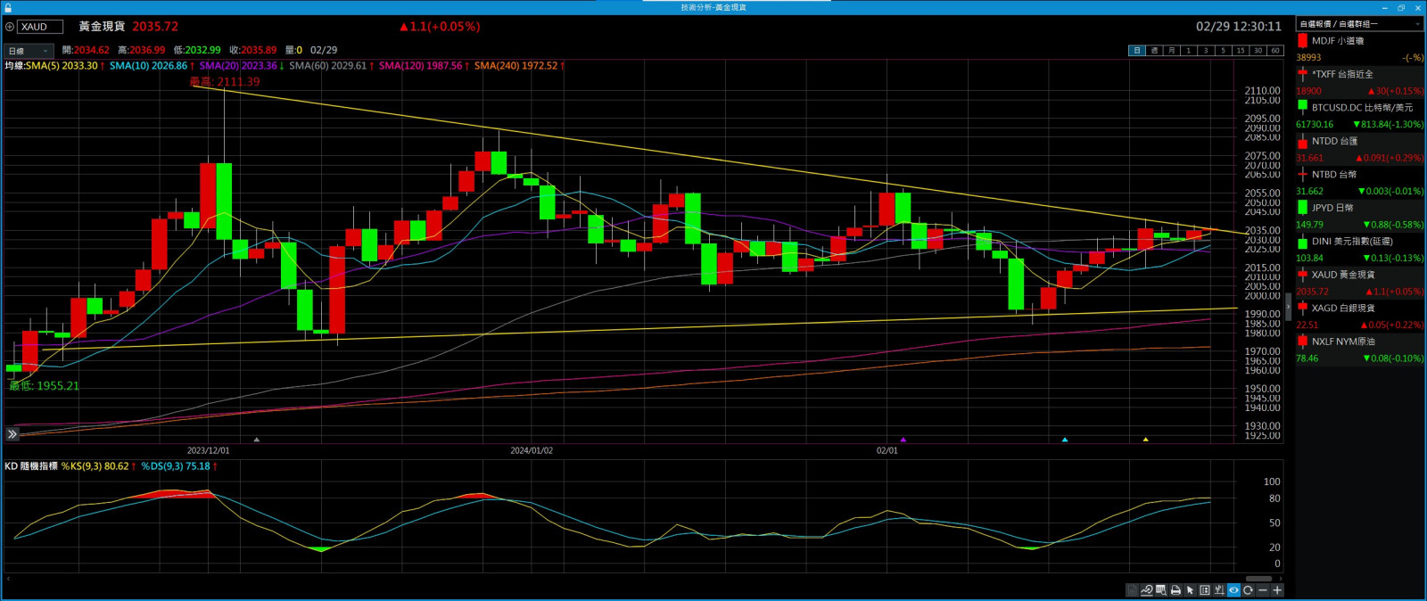Select the arrow cursor tool

click(1190, 590)
